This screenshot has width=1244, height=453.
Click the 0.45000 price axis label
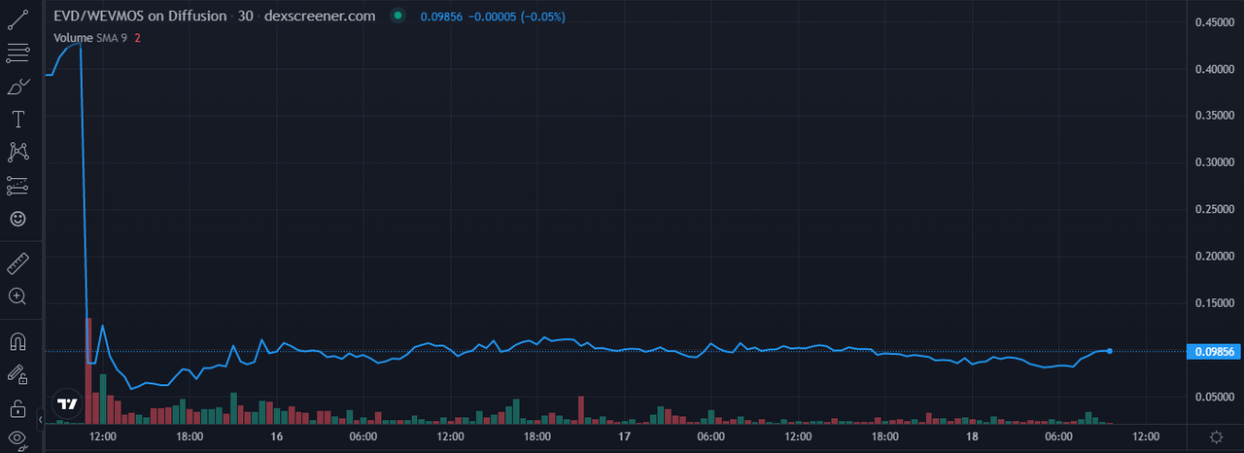1214,22
